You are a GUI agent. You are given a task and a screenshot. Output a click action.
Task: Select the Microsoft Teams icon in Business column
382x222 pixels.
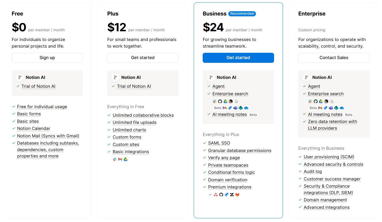coord(235,108)
